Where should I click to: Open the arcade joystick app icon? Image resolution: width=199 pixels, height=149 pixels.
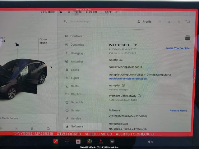101,142
